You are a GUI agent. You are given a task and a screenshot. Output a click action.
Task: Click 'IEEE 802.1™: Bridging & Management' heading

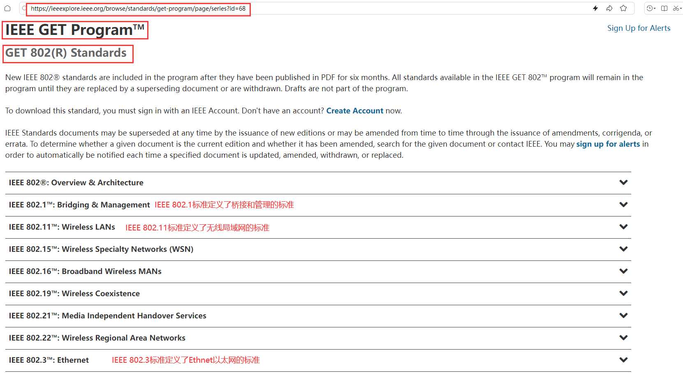(x=79, y=205)
